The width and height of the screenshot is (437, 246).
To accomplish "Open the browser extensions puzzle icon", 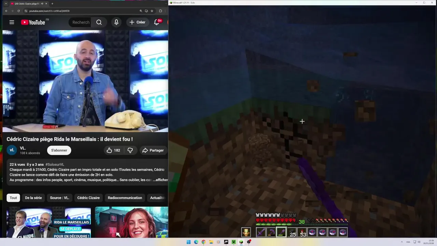I will tap(160, 11).
